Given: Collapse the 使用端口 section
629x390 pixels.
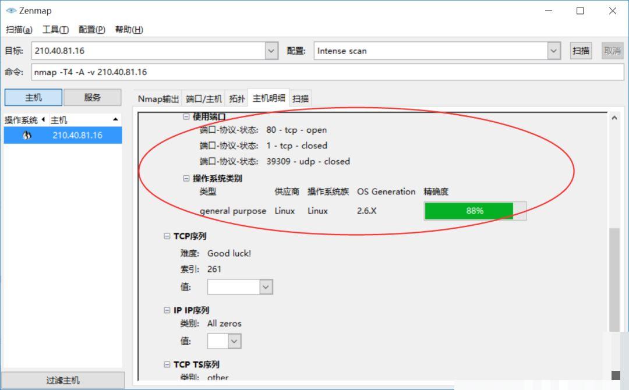Looking at the screenshot, I should pos(186,116).
